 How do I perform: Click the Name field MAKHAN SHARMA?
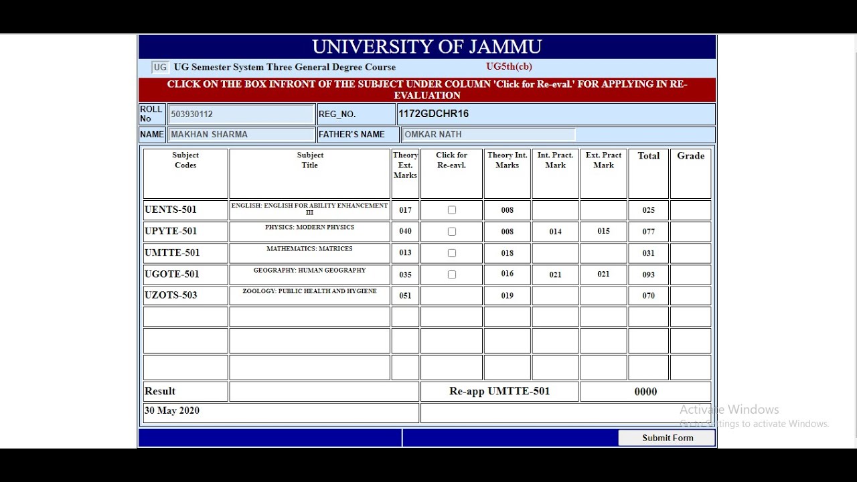241,135
